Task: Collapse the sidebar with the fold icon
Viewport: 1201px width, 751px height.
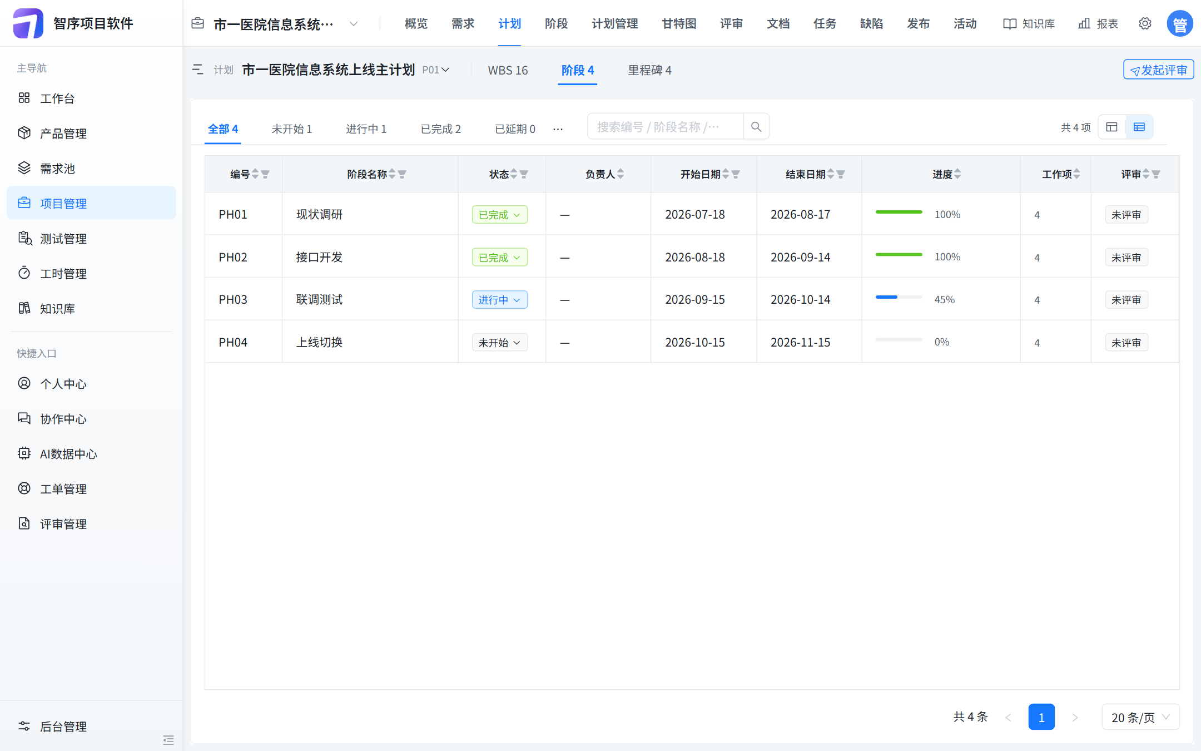Action: [168, 740]
